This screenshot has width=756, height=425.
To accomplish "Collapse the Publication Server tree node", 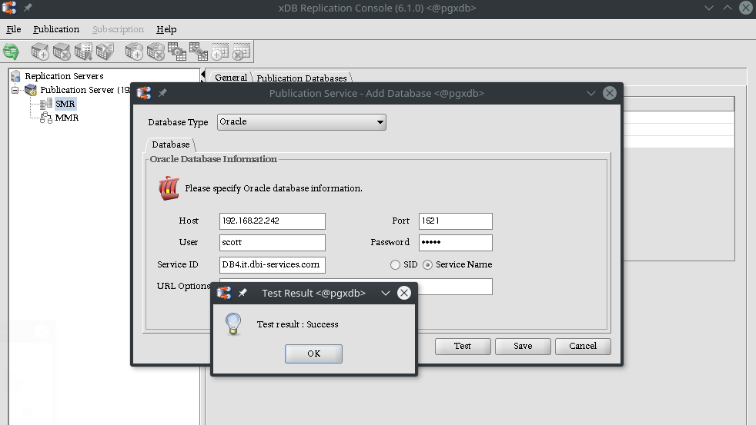I will (x=15, y=90).
